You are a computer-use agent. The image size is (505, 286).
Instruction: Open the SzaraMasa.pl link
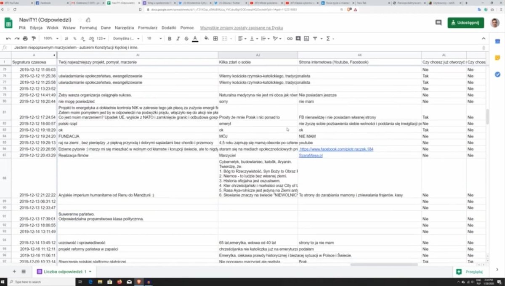click(311, 156)
